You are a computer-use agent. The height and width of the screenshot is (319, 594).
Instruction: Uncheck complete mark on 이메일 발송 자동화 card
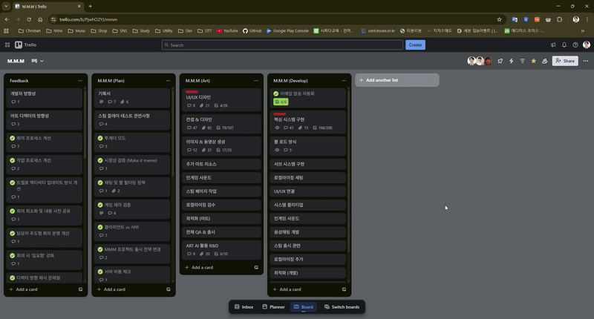click(x=275, y=93)
